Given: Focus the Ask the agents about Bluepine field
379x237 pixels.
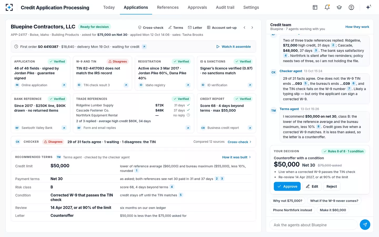Looking at the screenshot, I should point(313,225).
